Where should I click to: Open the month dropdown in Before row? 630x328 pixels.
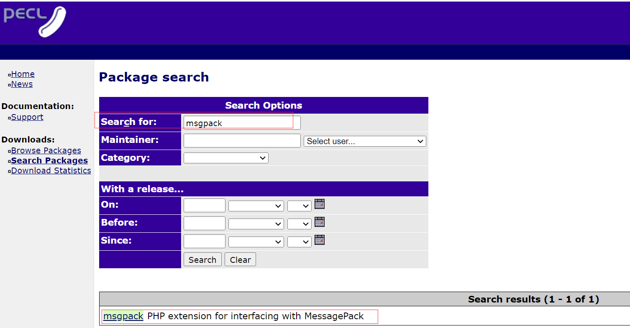coord(256,224)
